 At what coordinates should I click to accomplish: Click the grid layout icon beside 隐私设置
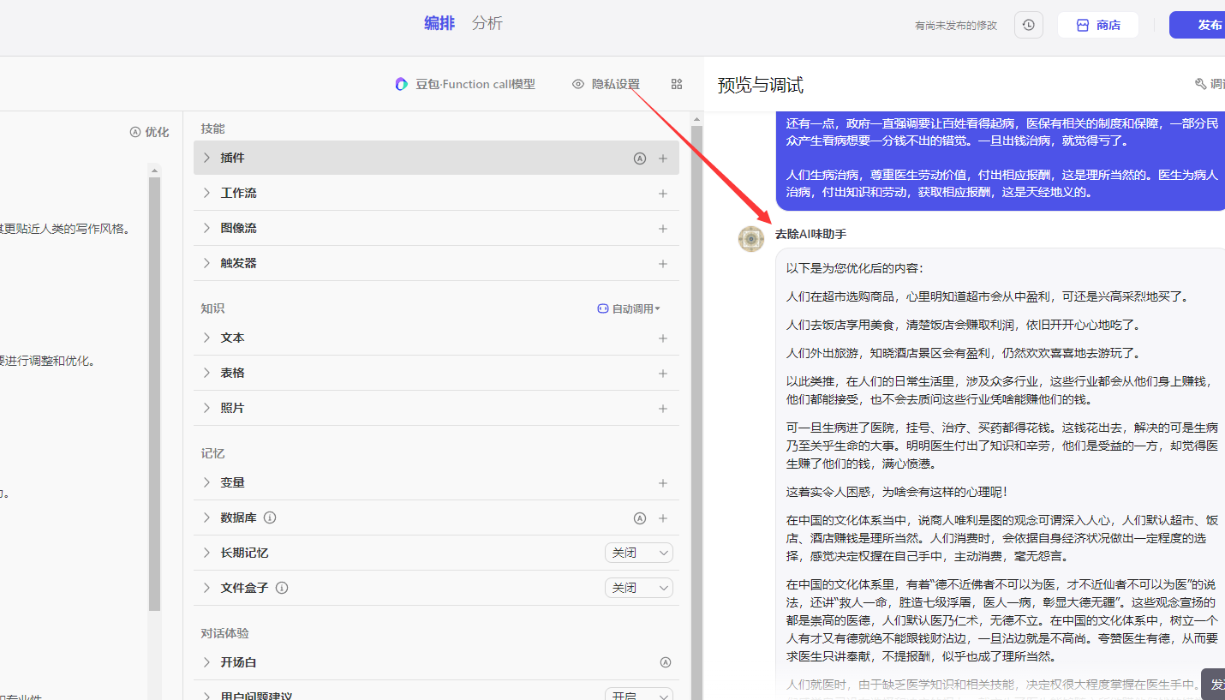point(677,84)
